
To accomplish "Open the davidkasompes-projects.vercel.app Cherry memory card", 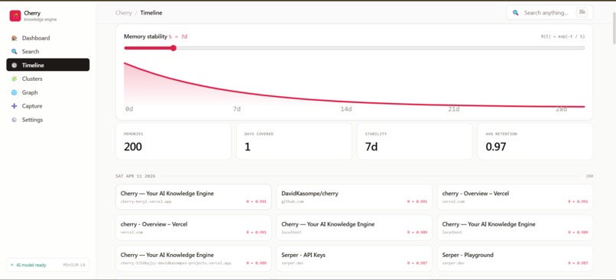I will click(x=193, y=259).
